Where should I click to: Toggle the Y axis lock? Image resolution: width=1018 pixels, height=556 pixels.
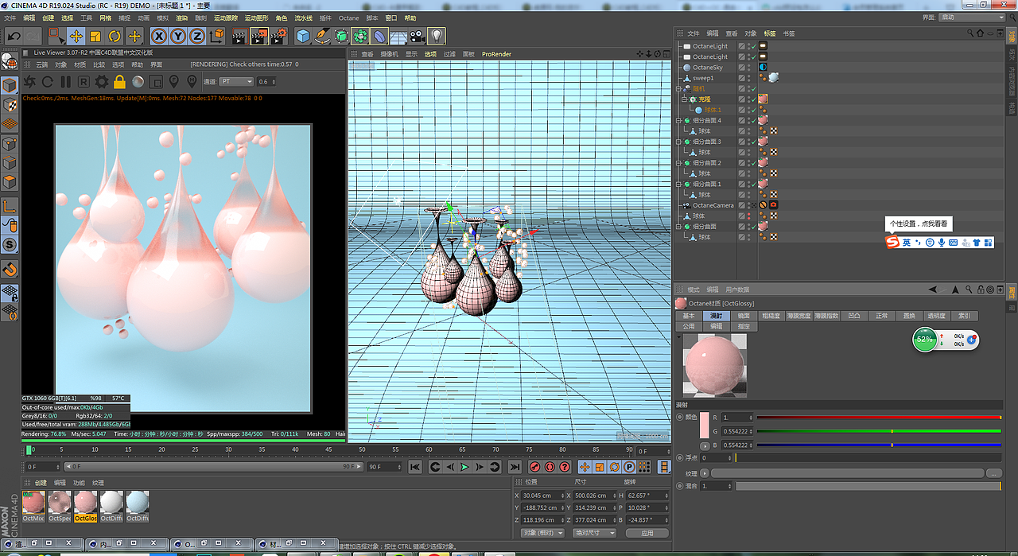178,36
